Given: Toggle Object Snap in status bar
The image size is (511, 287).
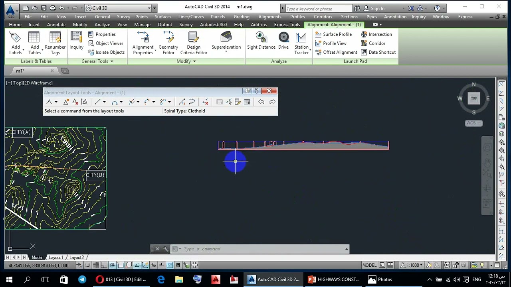Looking at the screenshot, I should click(x=121, y=265).
